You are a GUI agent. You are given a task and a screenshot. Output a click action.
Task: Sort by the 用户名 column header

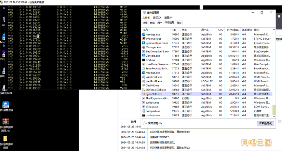208,30
